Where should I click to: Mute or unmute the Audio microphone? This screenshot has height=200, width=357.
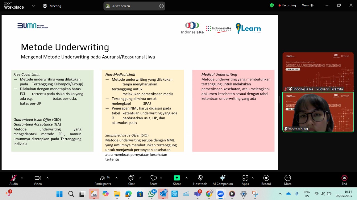coord(13,180)
